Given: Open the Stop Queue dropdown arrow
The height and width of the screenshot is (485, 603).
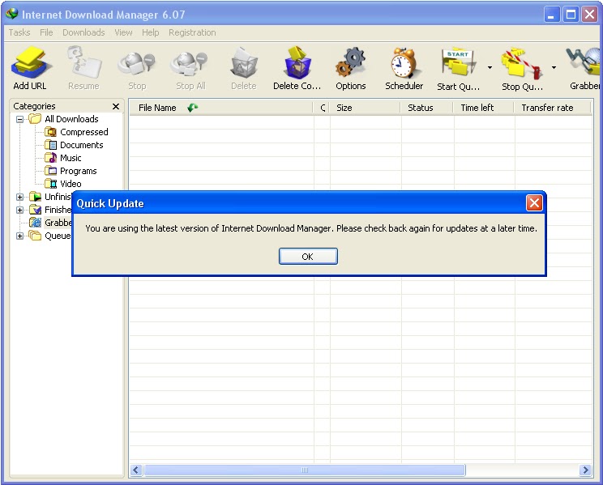Looking at the screenshot, I should click(x=554, y=68).
